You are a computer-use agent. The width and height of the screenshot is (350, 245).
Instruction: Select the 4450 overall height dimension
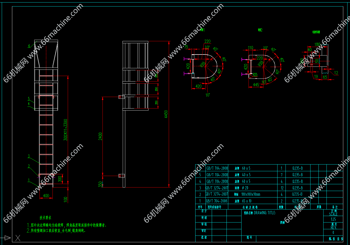(166, 114)
